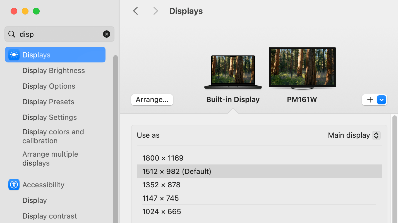
Task: Go back with the left chevron
Action: tap(136, 11)
